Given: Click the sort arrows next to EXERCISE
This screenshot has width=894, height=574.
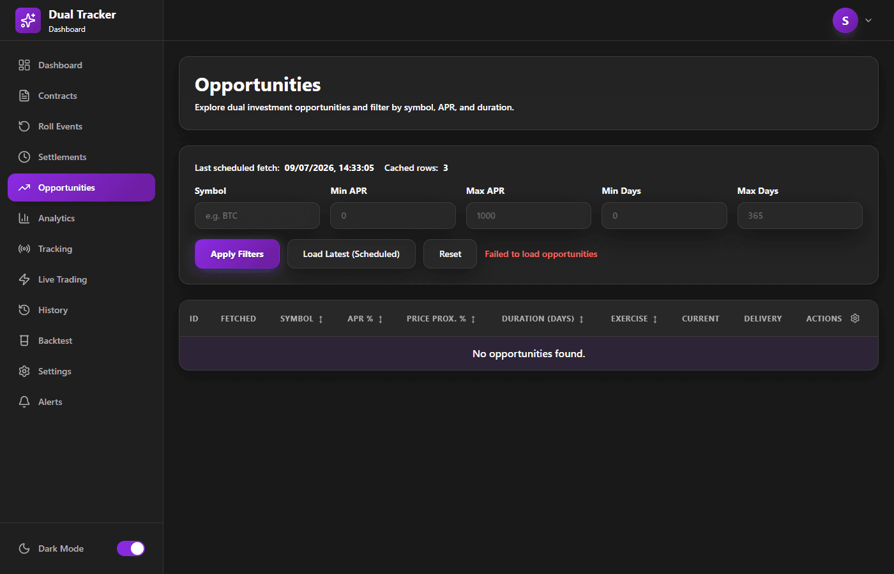Looking at the screenshot, I should tap(655, 319).
